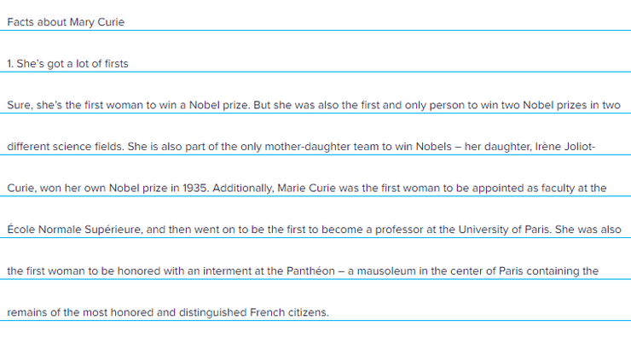Click the word 'distinguished' in the last line
This screenshot has width=631, height=355.
point(213,312)
